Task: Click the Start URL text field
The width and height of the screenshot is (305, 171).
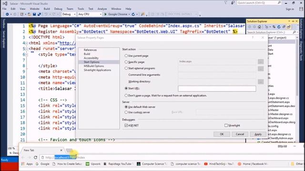Action: tap(217, 89)
